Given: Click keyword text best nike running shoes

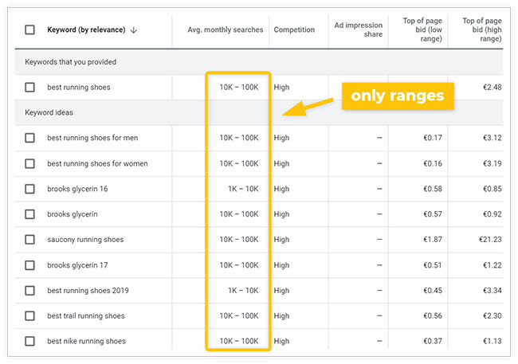Looking at the screenshot, I should point(86,341).
